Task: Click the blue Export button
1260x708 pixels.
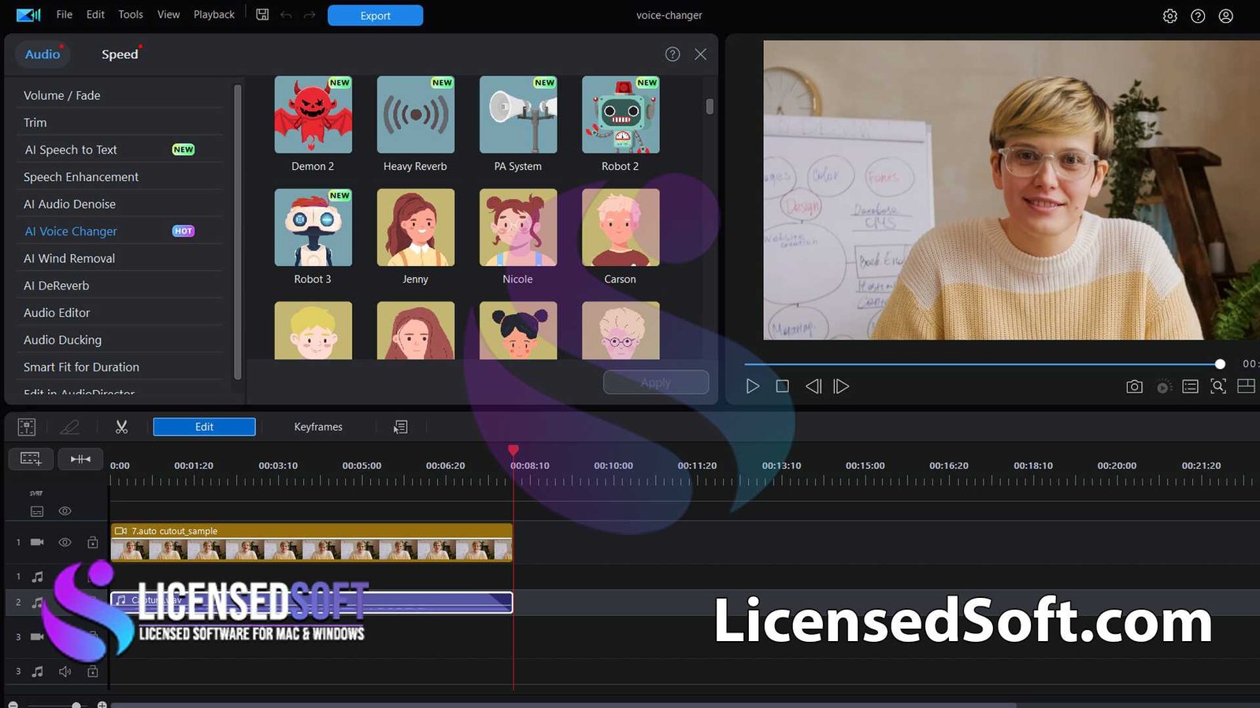Action: pyautogui.click(x=375, y=15)
